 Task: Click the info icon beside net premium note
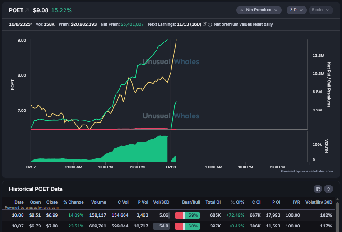pos(210,24)
